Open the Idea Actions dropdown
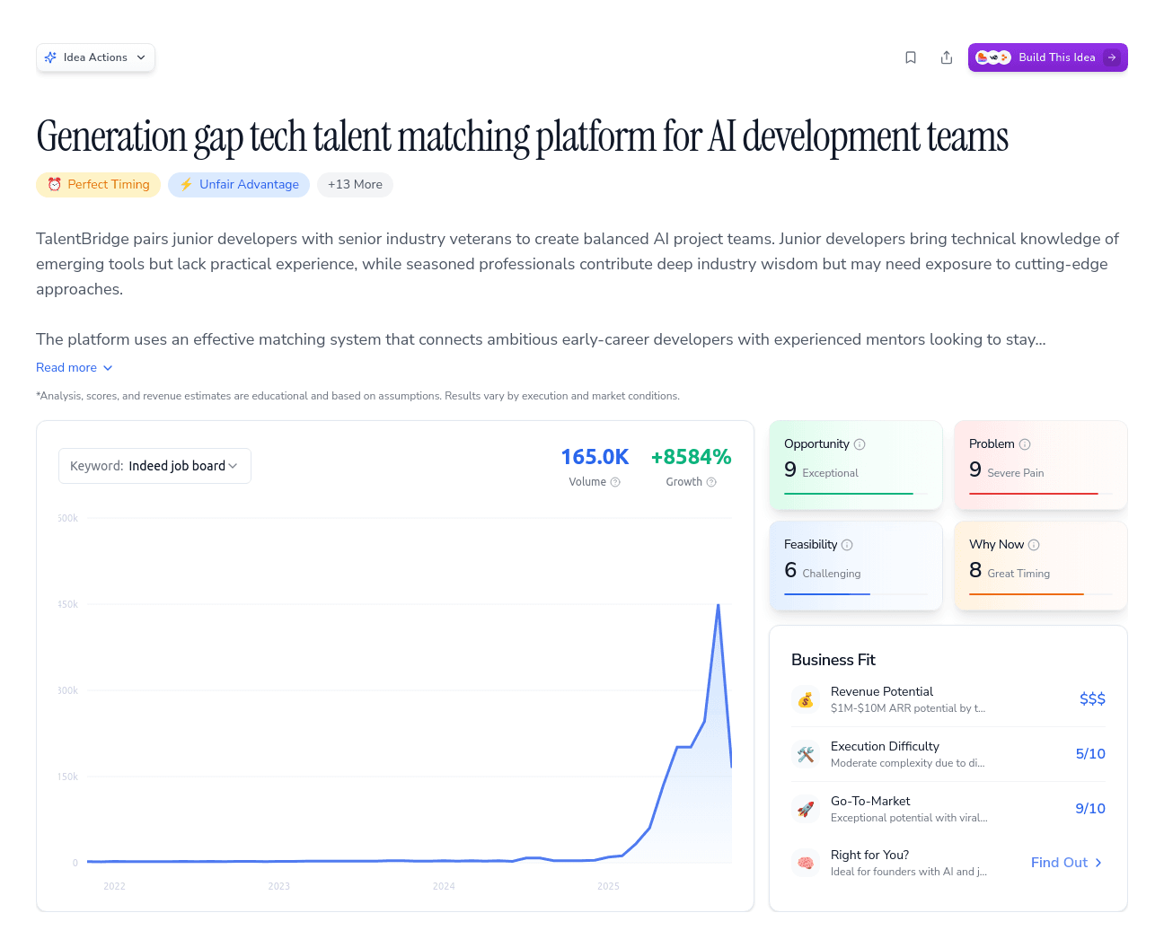This screenshot has height=948, width=1164. pyautogui.click(x=95, y=57)
